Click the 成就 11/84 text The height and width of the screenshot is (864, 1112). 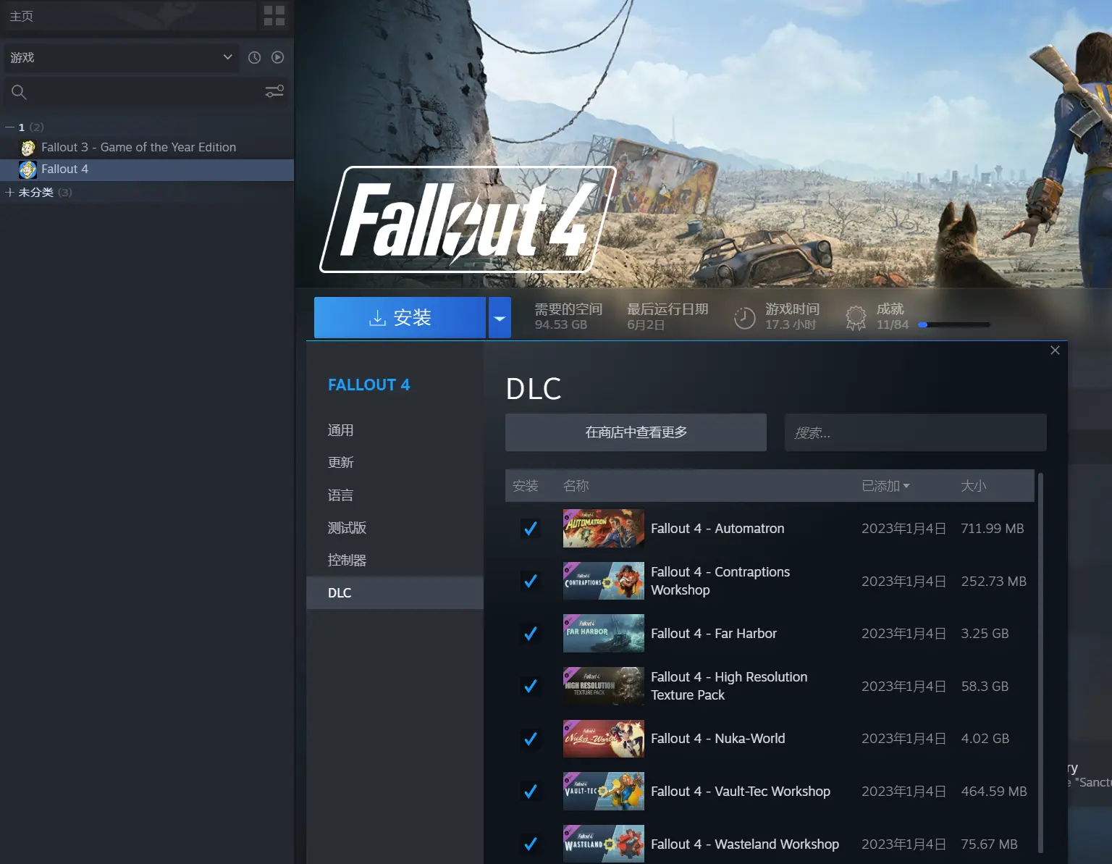[x=892, y=317]
